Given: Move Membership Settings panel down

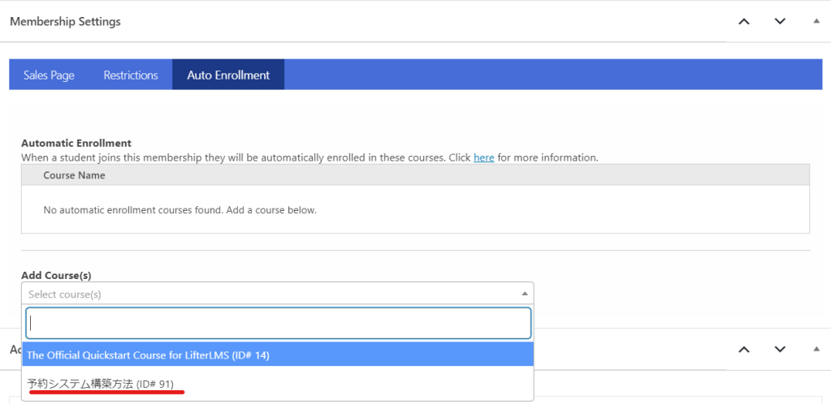Looking at the screenshot, I should point(780,22).
